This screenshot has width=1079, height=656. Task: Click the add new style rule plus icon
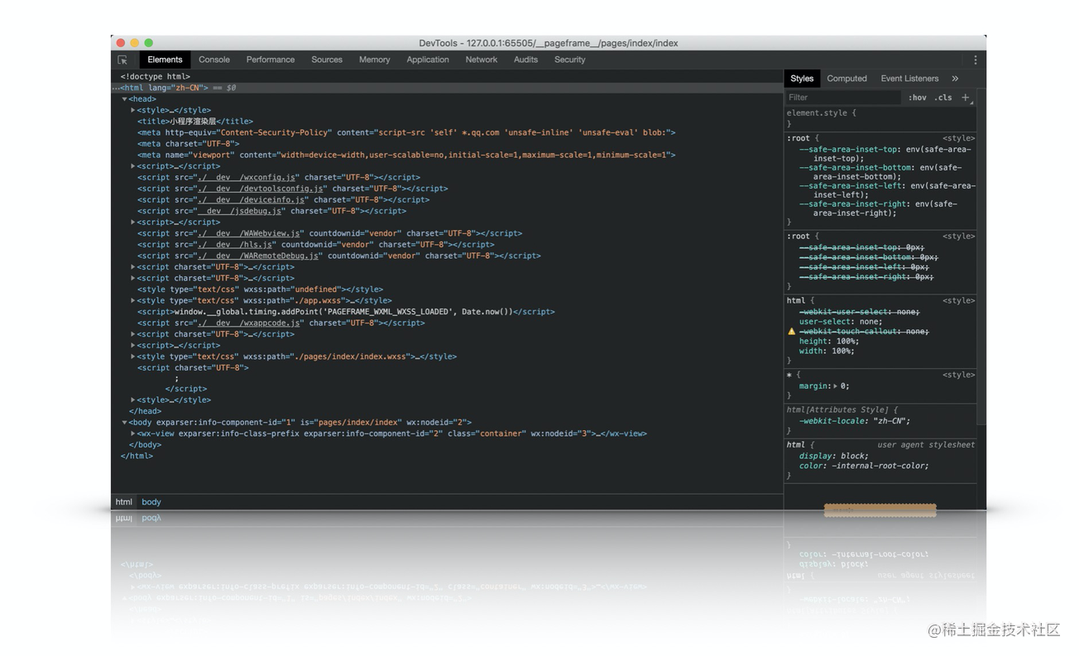[x=965, y=98]
